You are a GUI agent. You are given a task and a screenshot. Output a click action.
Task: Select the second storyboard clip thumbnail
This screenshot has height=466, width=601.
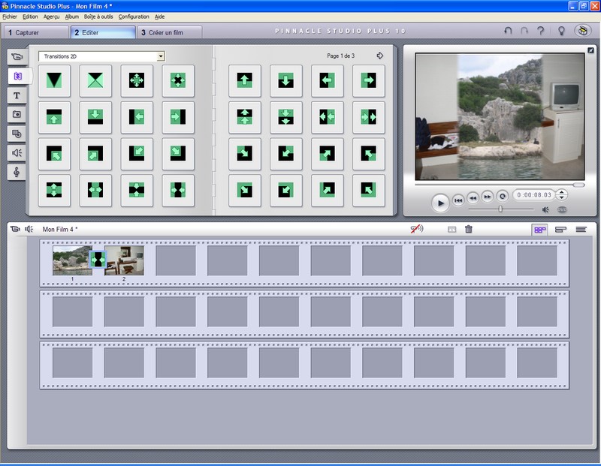pyautogui.click(x=124, y=260)
